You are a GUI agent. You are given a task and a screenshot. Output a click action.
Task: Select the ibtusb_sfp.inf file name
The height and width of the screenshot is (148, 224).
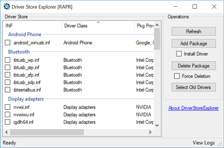26,75
